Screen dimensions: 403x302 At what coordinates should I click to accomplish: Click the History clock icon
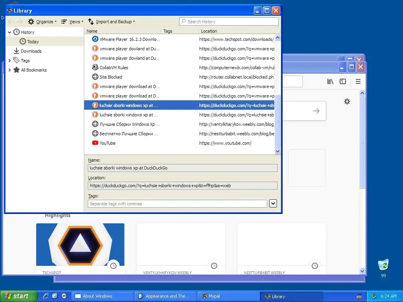(x=17, y=32)
